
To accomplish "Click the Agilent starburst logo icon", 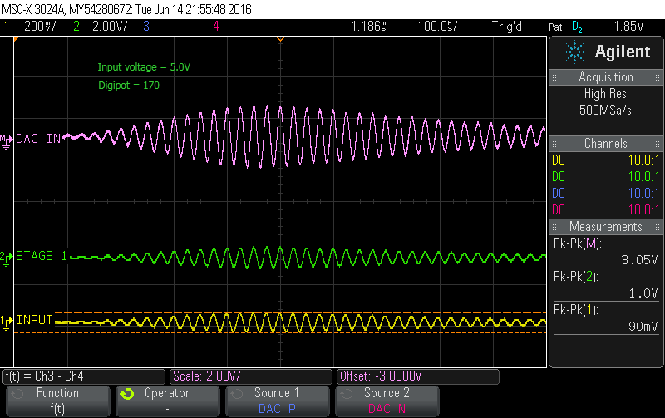I will [574, 52].
